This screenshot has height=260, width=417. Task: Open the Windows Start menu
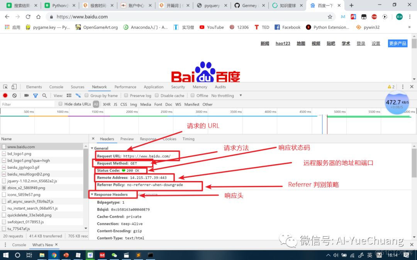click(5, 255)
